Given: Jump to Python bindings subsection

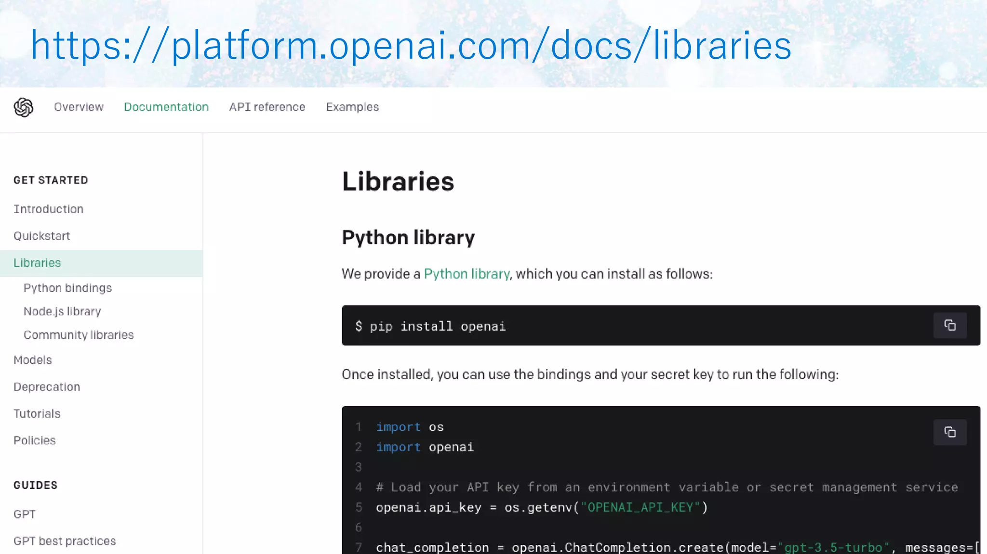Looking at the screenshot, I should pyautogui.click(x=67, y=288).
